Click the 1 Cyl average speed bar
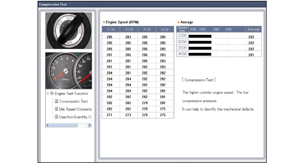 (x=200, y=36)
